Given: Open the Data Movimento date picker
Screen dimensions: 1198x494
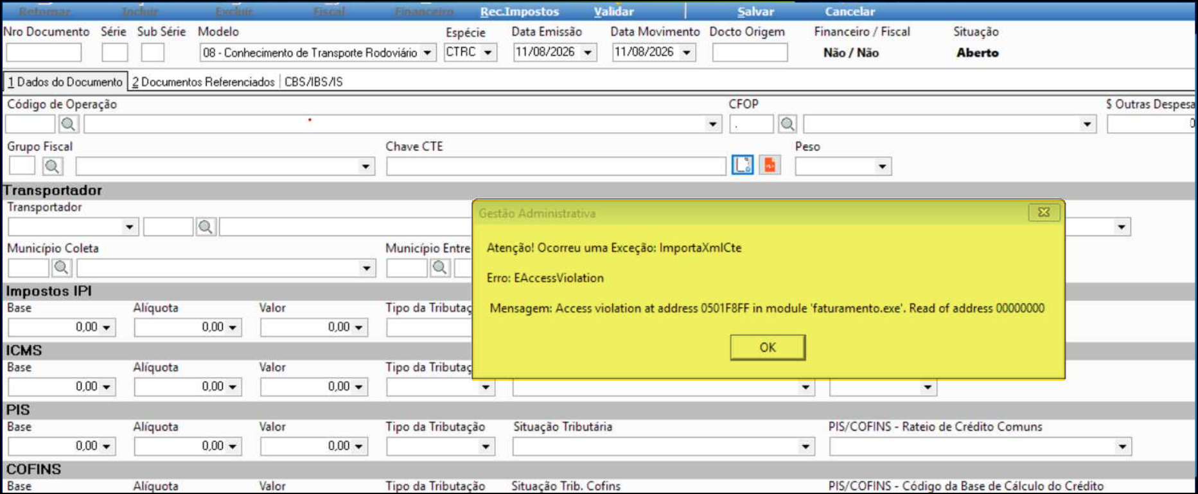Looking at the screenshot, I should pos(687,53).
